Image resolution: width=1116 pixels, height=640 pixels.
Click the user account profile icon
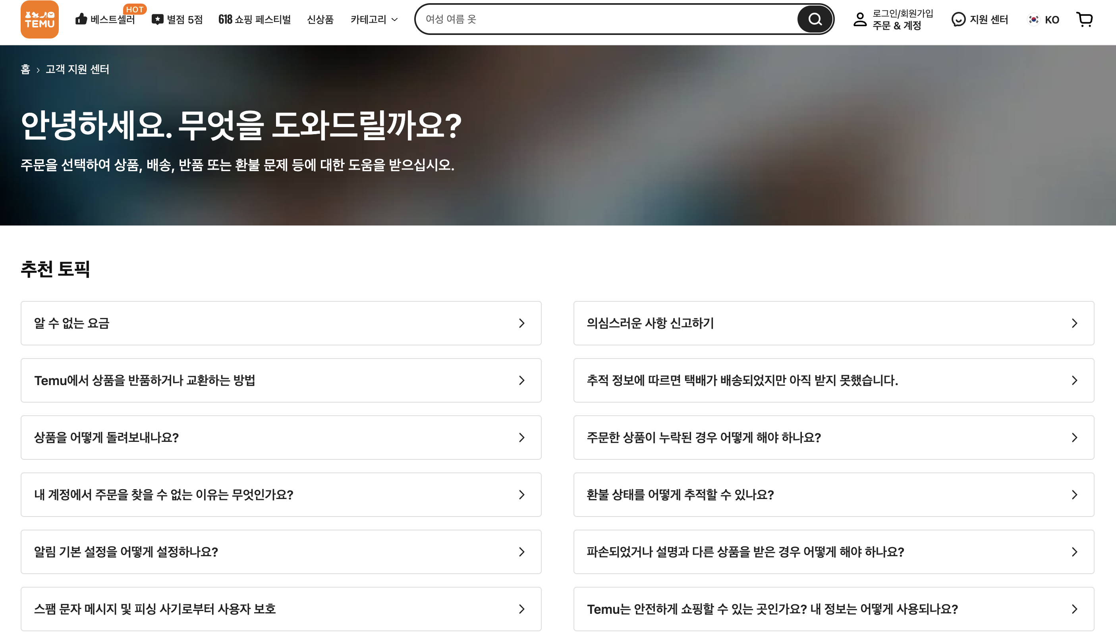click(860, 19)
